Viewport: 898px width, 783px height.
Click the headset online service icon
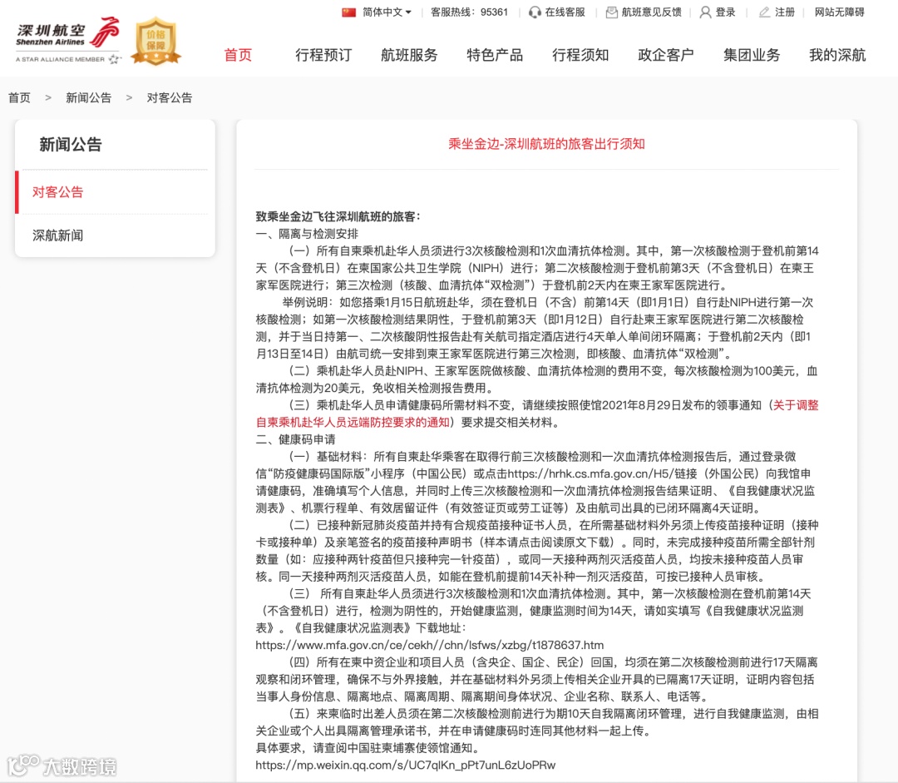click(535, 12)
